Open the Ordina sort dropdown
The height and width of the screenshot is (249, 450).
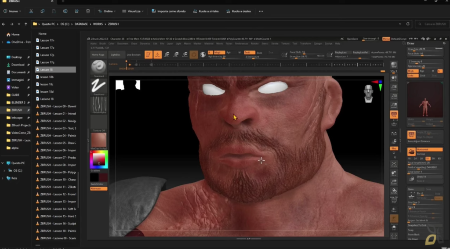107,11
